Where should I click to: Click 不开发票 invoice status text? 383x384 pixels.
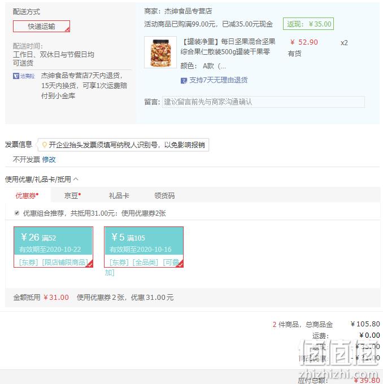coord(26,160)
